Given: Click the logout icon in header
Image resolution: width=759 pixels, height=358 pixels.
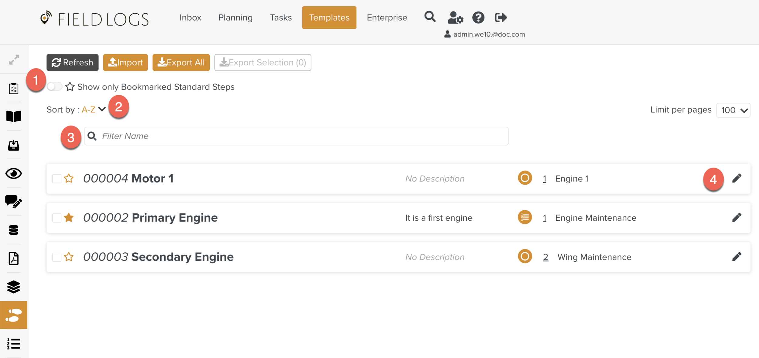Looking at the screenshot, I should (x=501, y=18).
